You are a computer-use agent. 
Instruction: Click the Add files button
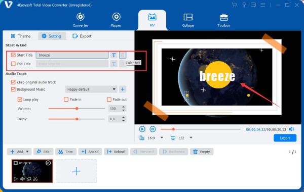(x=17, y=152)
